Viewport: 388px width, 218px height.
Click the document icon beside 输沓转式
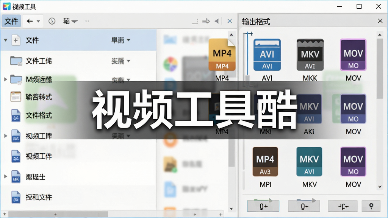pos(16,97)
